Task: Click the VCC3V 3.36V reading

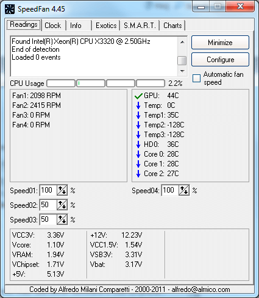Action: tap(38, 235)
